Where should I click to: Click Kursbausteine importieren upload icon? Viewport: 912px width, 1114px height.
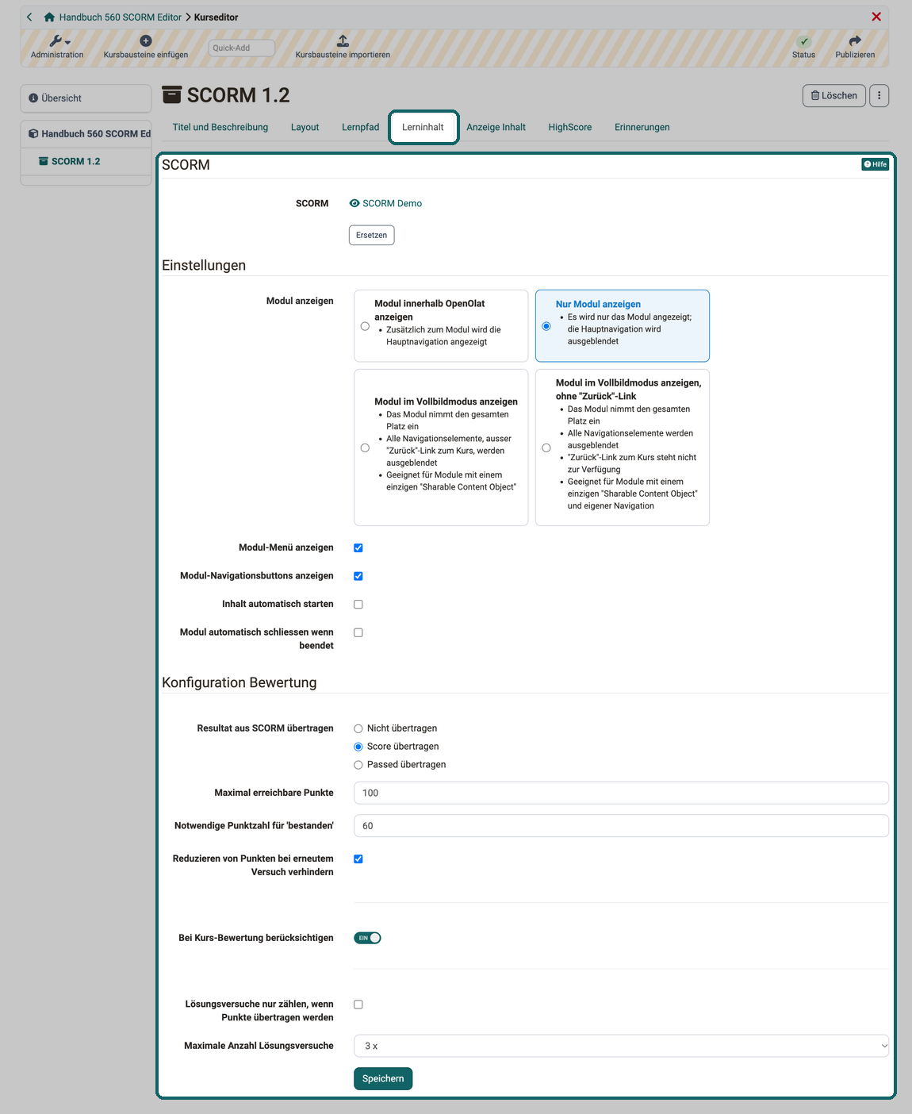click(343, 40)
